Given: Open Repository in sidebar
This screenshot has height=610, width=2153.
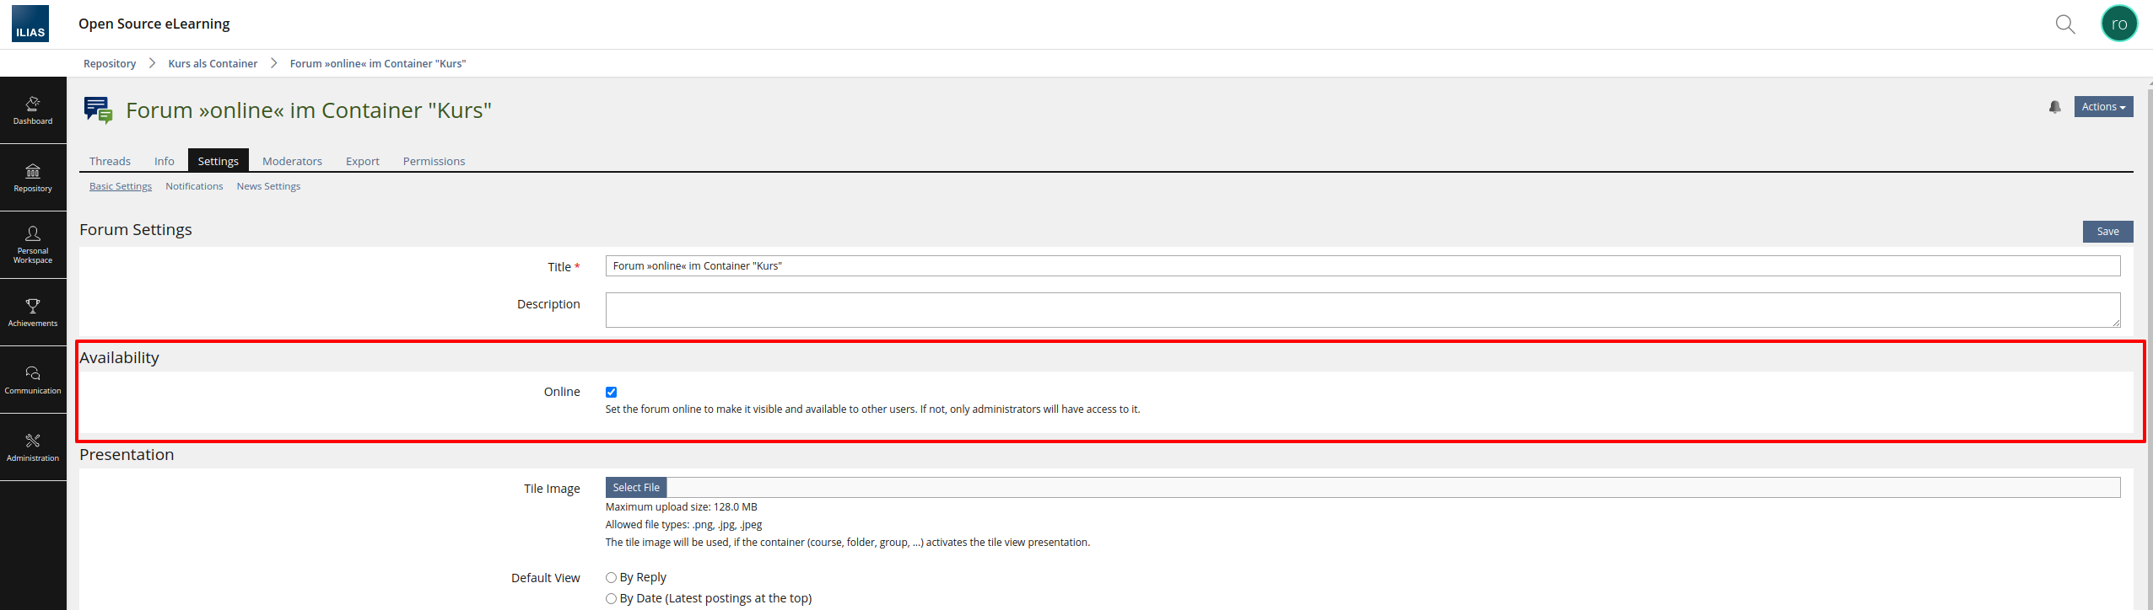Looking at the screenshot, I should click(x=33, y=178).
